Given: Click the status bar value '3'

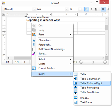Looking at the screenshot, I should coord(24,62).
